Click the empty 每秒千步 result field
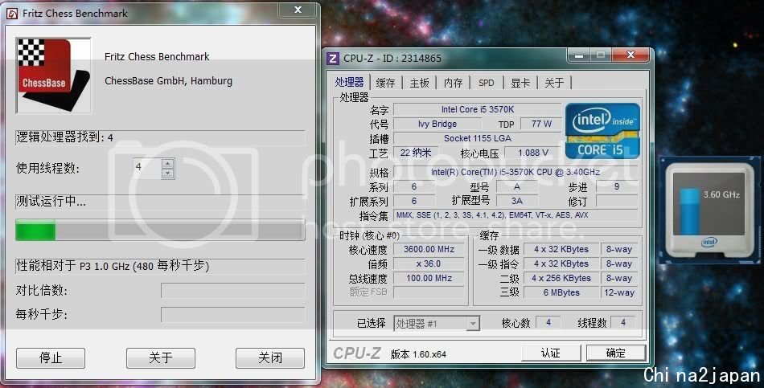Viewport: 764px width, 388px height. coord(233,314)
